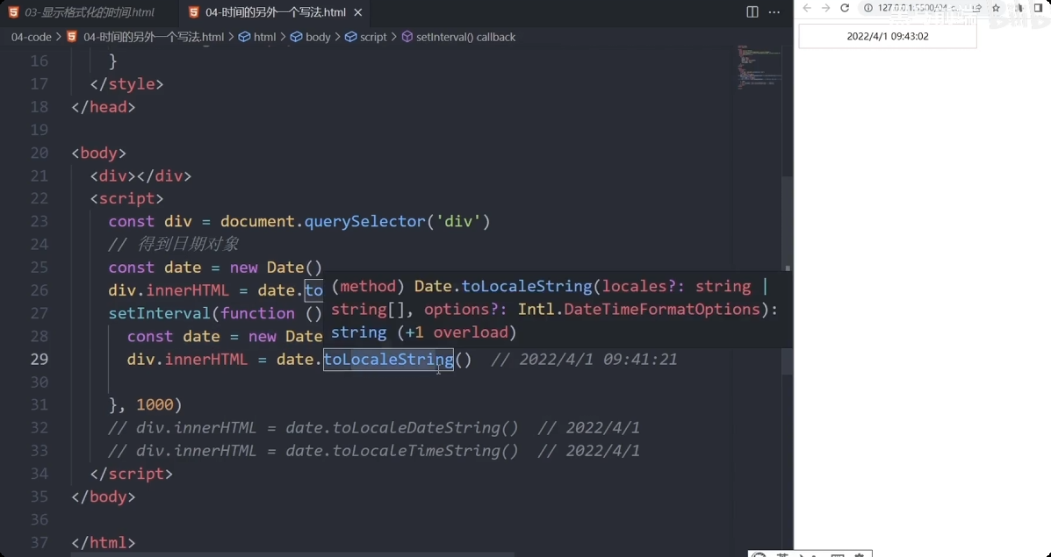Click the 1000 interval value on line 31

click(x=155, y=405)
